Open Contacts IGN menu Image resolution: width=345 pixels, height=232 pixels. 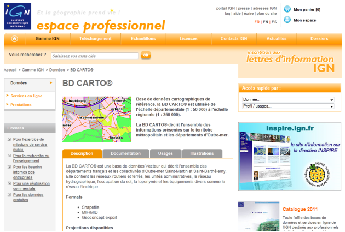point(234,39)
